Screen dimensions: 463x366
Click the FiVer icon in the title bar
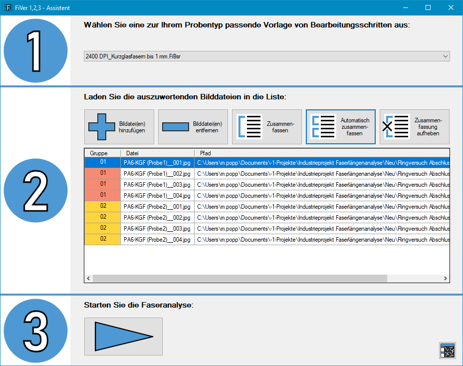click(x=7, y=7)
